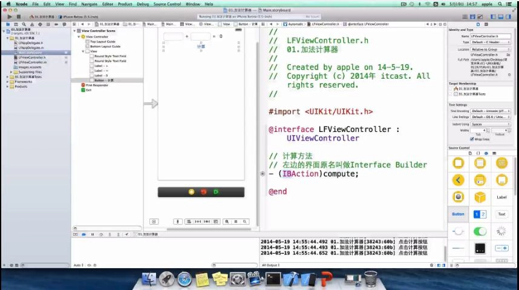Click the 计算 button on canvas

tap(201, 47)
